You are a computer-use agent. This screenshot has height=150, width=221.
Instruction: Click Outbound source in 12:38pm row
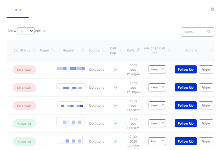(97, 87)
